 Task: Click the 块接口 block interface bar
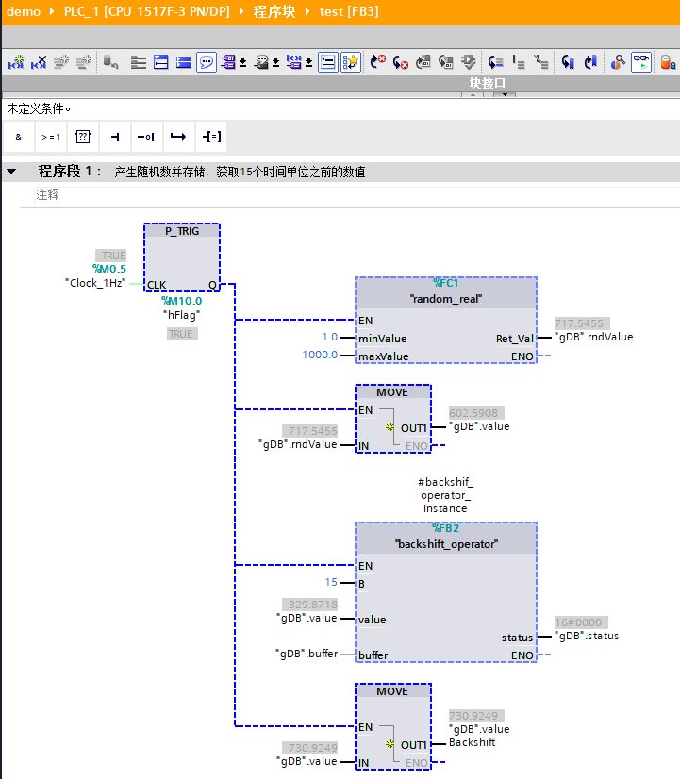(x=340, y=83)
